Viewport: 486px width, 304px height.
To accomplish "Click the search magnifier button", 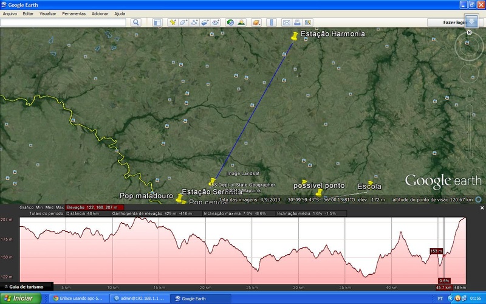I will point(135,22).
